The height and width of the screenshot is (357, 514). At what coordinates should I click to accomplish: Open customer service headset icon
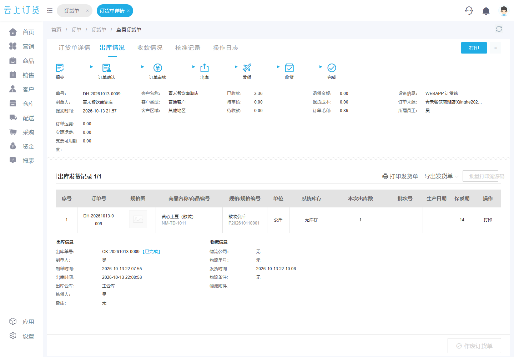[469, 11]
